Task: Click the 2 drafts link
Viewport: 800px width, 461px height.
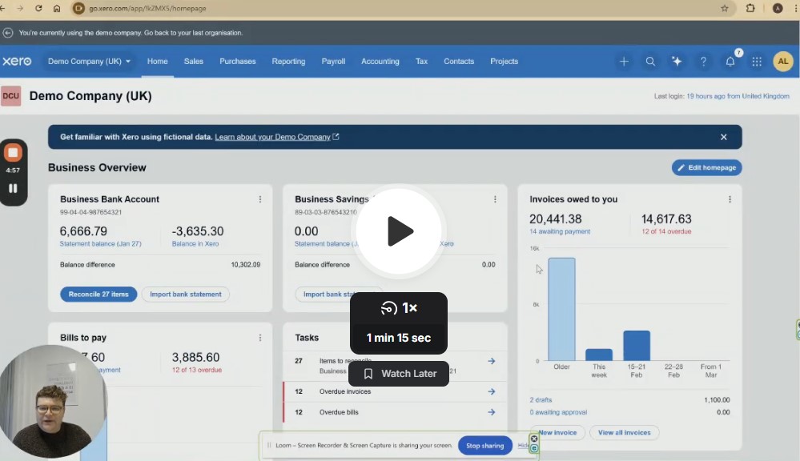Action: click(x=541, y=400)
